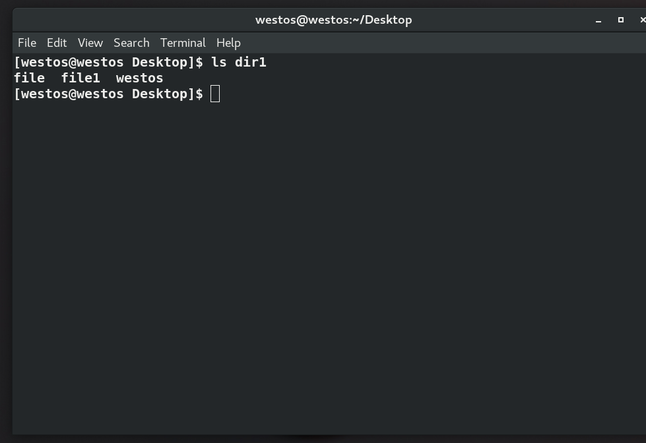Image resolution: width=646 pixels, height=443 pixels.
Task: Open the Terminal menu
Action: click(183, 43)
